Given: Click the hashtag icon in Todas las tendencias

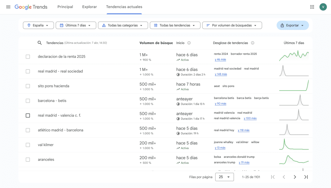Looking at the screenshot, I should (x=156, y=25).
